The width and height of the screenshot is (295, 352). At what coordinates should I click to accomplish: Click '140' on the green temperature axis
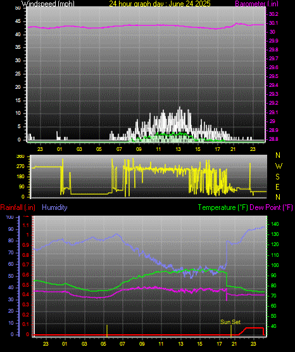[275, 224]
